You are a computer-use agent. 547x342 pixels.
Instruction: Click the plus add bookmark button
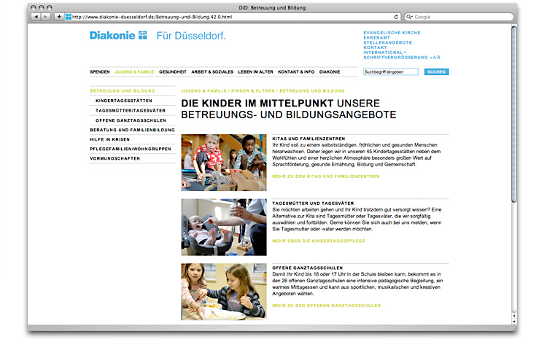pyautogui.click(x=59, y=17)
